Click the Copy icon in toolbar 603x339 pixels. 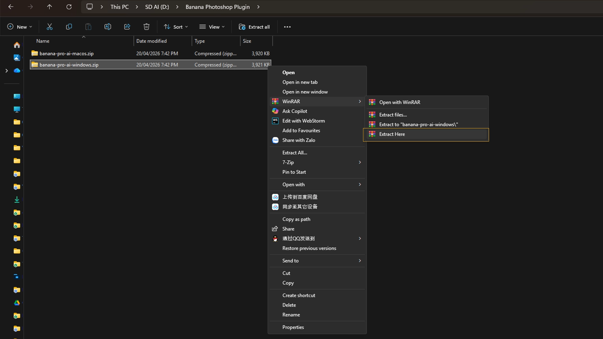(x=69, y=27)
